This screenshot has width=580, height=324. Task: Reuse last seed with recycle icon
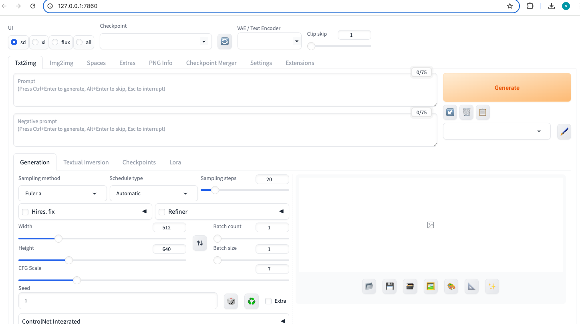tap(252, 301)
